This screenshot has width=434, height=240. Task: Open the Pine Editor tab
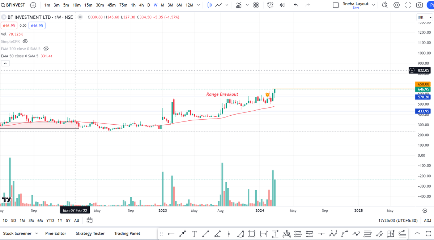click(x=56, y=234)
